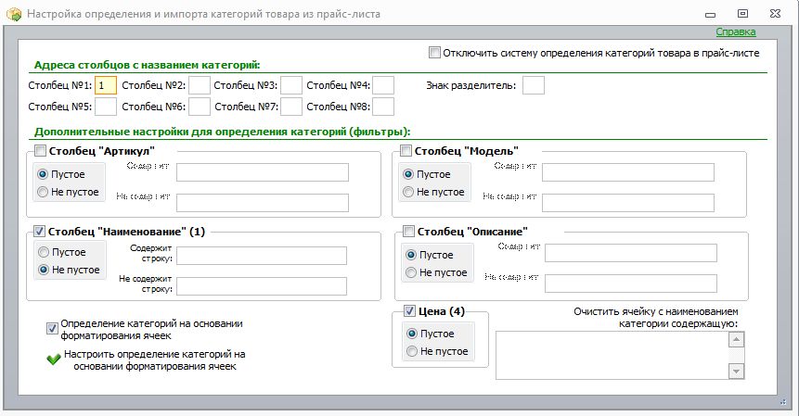This screenshot has height=416, width=799.
Task: Click Описание lower filter text field
Action: coord(631,284)
